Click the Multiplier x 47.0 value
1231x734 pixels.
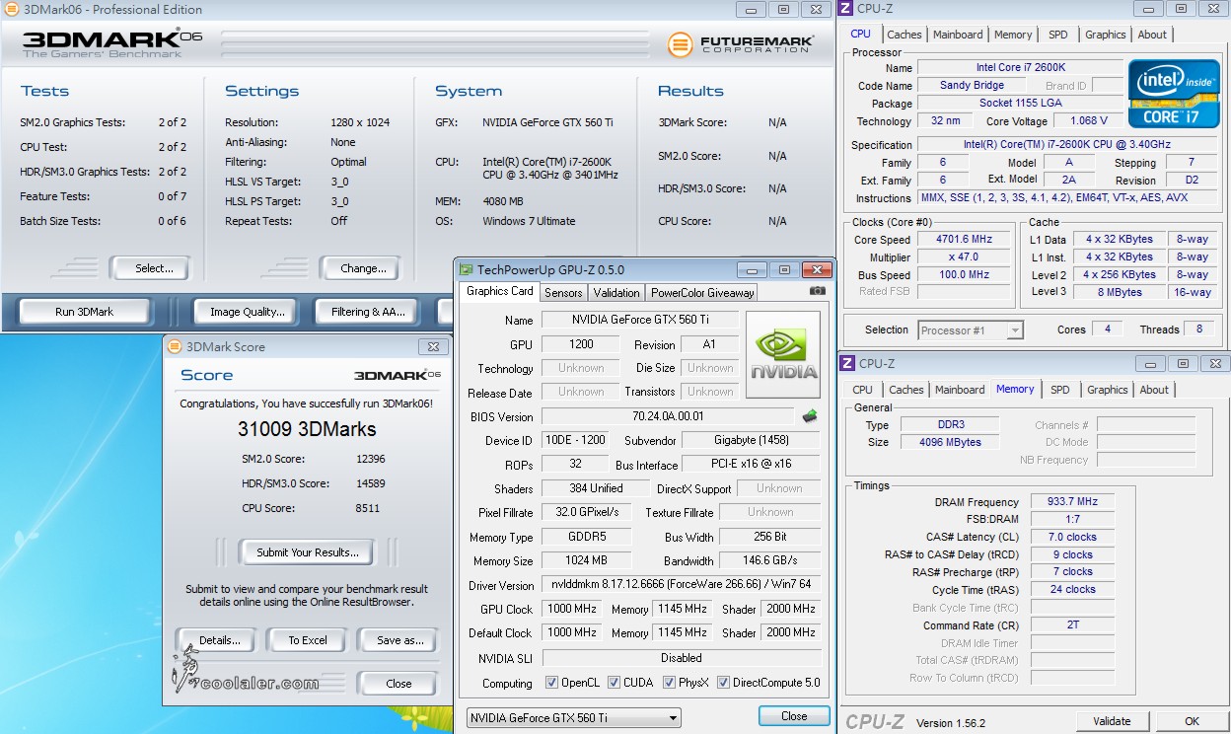click(965, 257)
